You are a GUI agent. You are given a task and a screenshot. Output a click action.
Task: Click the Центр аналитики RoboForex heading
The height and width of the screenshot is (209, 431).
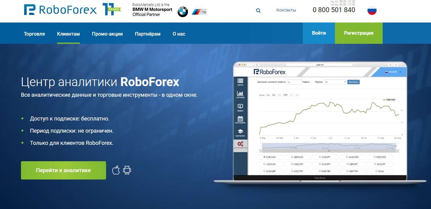click(x=100, y=82)
